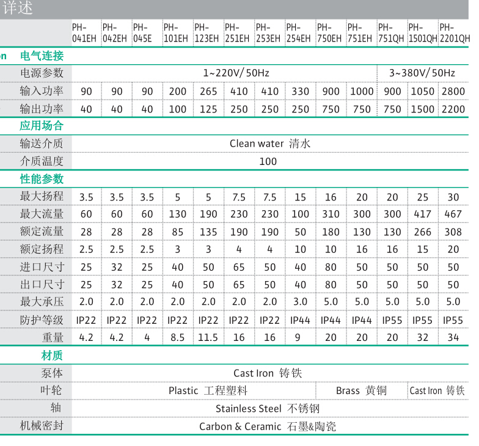Click the 输出功率 row label
479x446 pixels.
42,109
